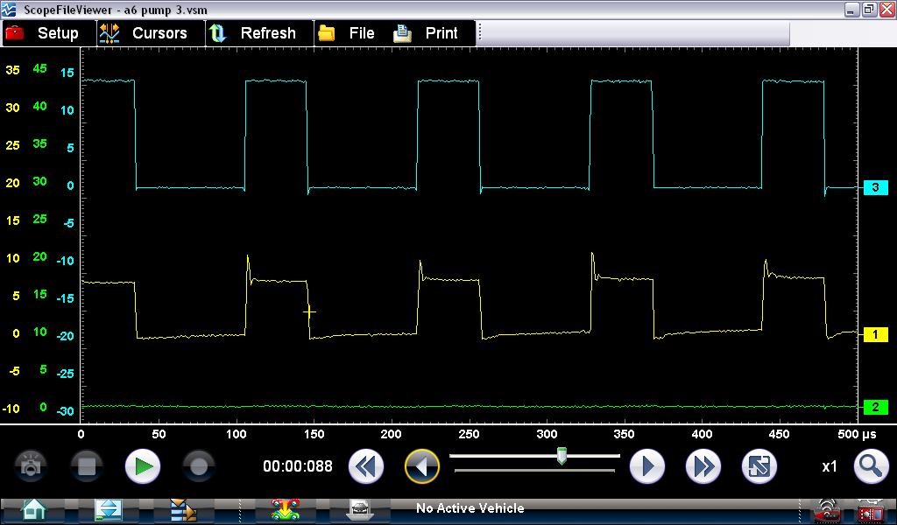The image size is (897, 525).
Task: Click the Home icon in bottom bar
Action: [x=33, y=509]
